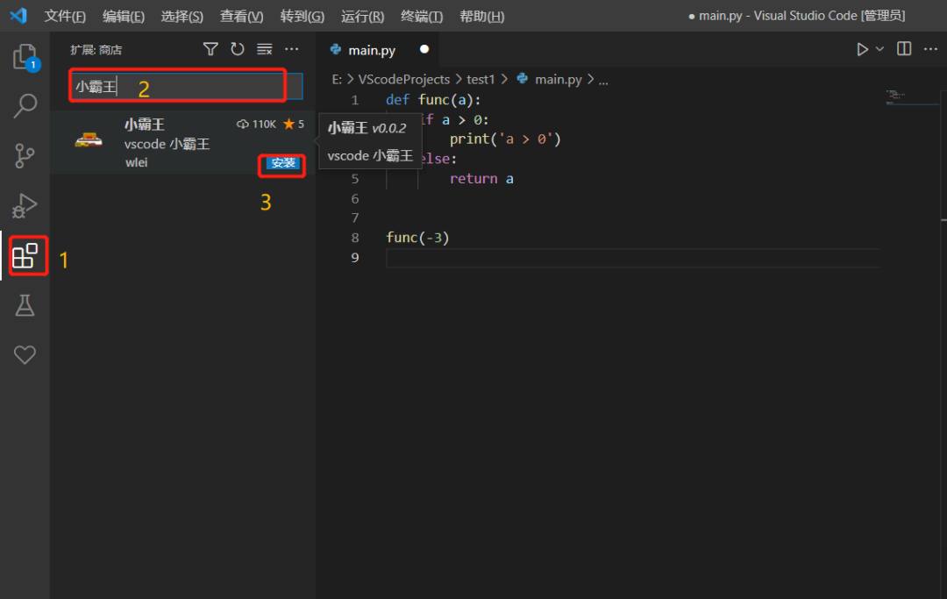Open the heart icon view in activity bar
The width and height of the screenshot is (947, 599).
tap(25, 354)
